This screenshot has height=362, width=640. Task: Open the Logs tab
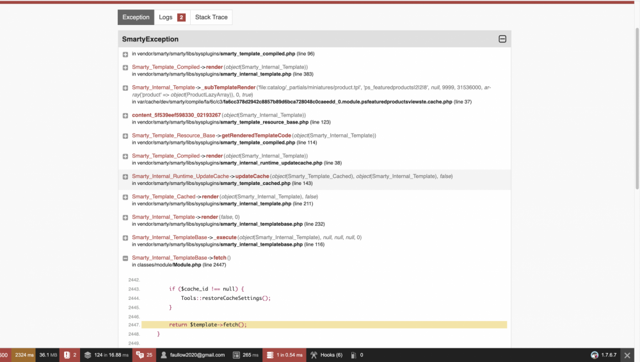tap(172, 17)
